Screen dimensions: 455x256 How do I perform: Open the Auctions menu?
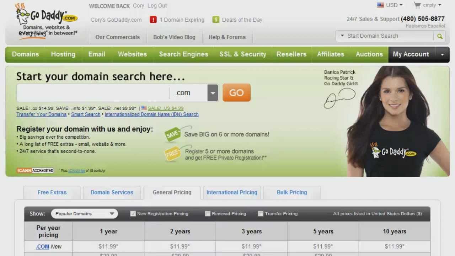pyautogui.click(x=369, y=54)
